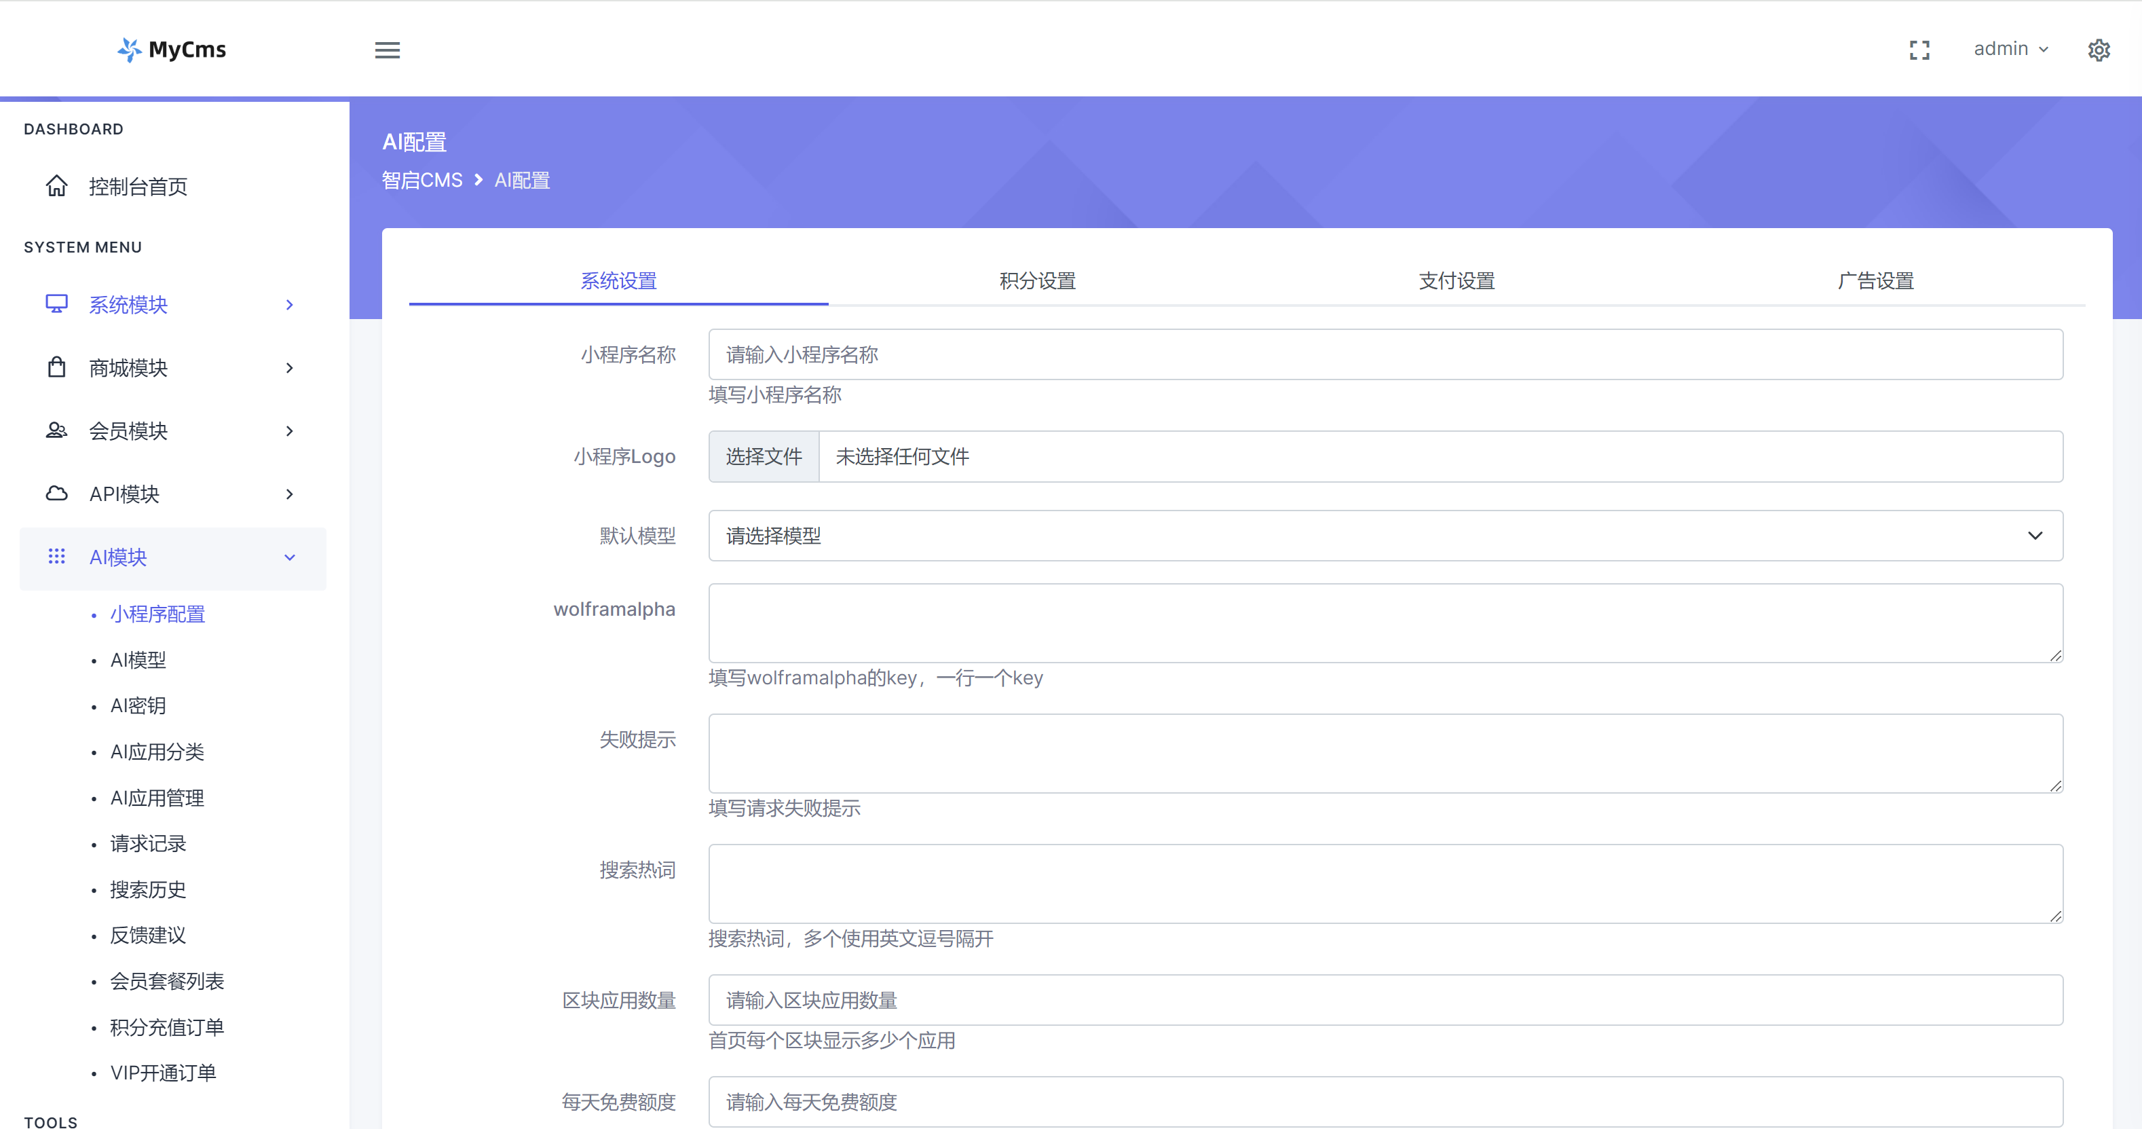The image size is (2142, 1129).
Task: Open AI应用管理 submenu item
Action: (157, 798)
